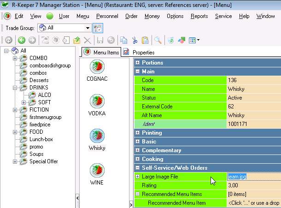Select Soups in the tree
The width and height of the screenshot is (281, 208).
[x=36, y=154]
